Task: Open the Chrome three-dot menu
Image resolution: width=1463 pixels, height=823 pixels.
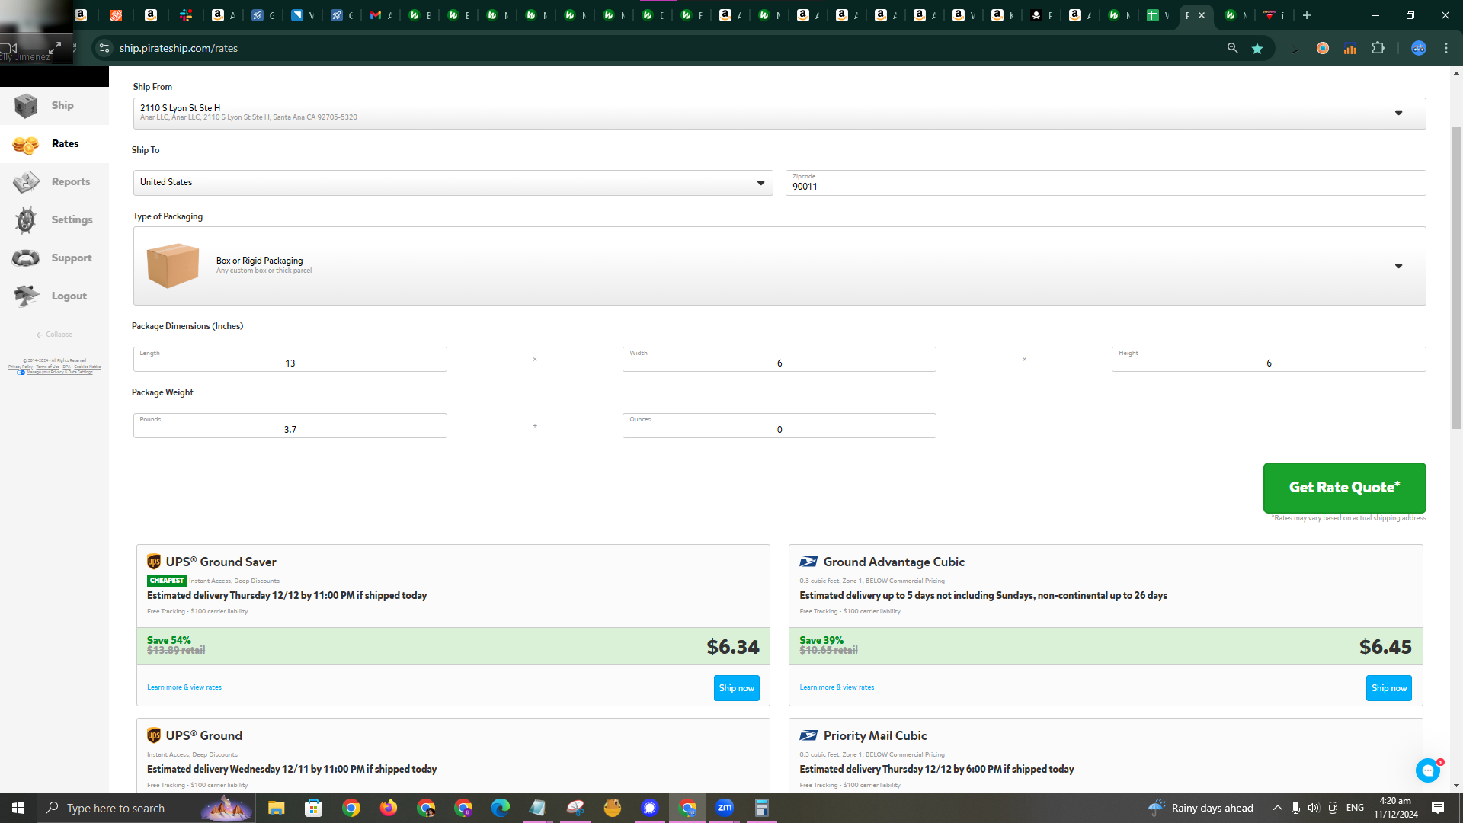Action: pyautogui.click(x=1446, y=49)
